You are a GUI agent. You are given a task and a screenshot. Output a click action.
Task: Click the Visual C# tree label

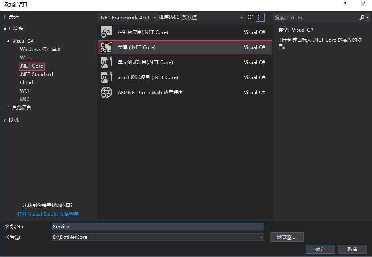[x=23, y=41]
